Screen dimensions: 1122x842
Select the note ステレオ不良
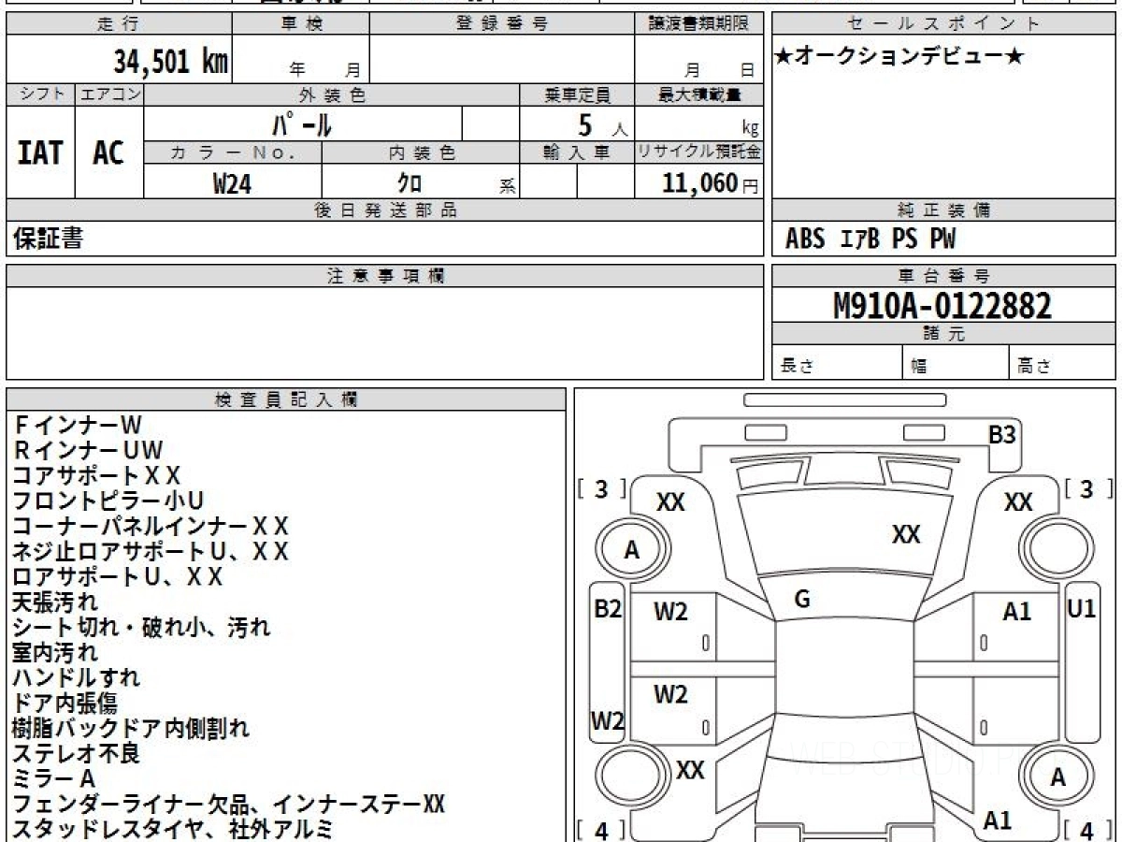point(76,753)
